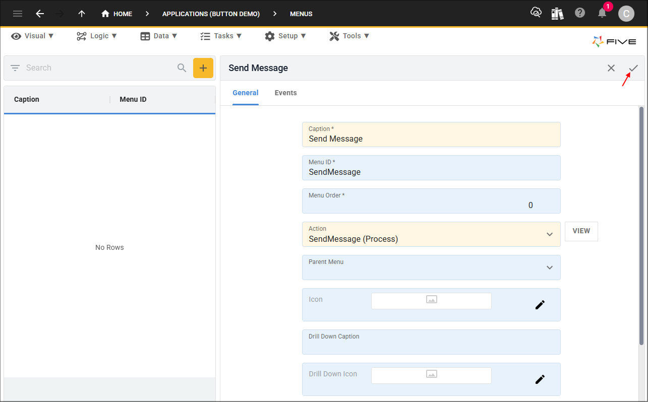Open the Setup menu
The height and width of the screenshot is (402, 648).
point(285,36)
